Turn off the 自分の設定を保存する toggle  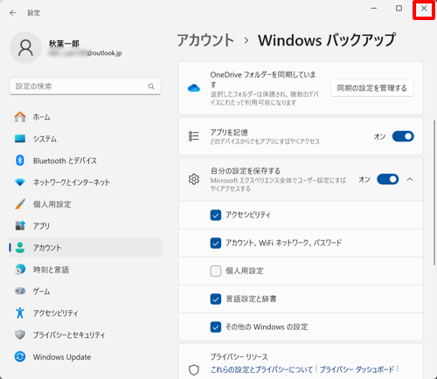387,179
